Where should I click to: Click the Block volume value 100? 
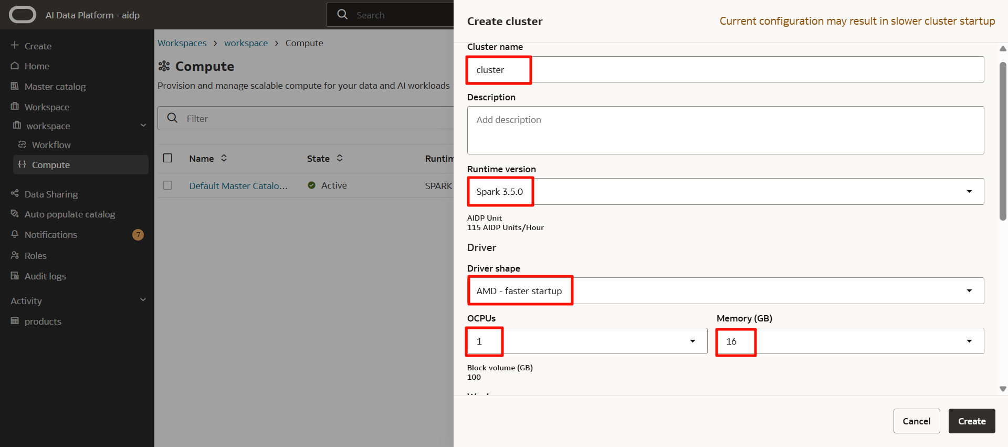pyautogui.click(x=474, y=377)
